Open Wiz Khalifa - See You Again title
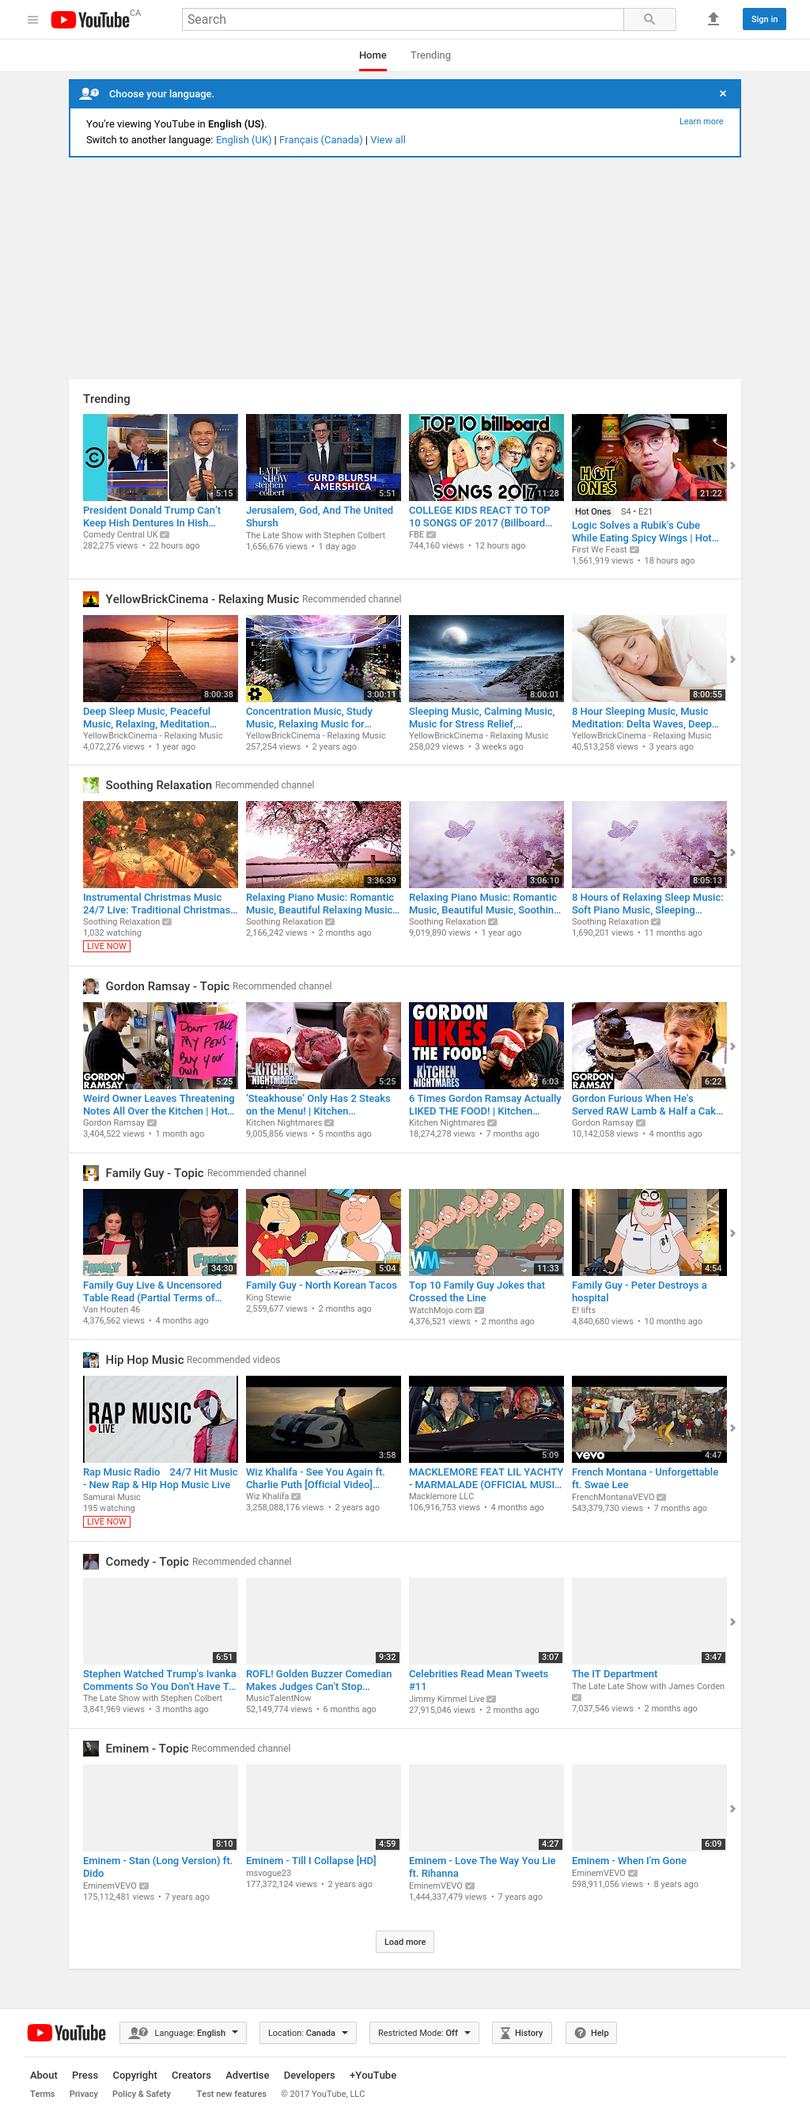 (x=316, y=1479)
